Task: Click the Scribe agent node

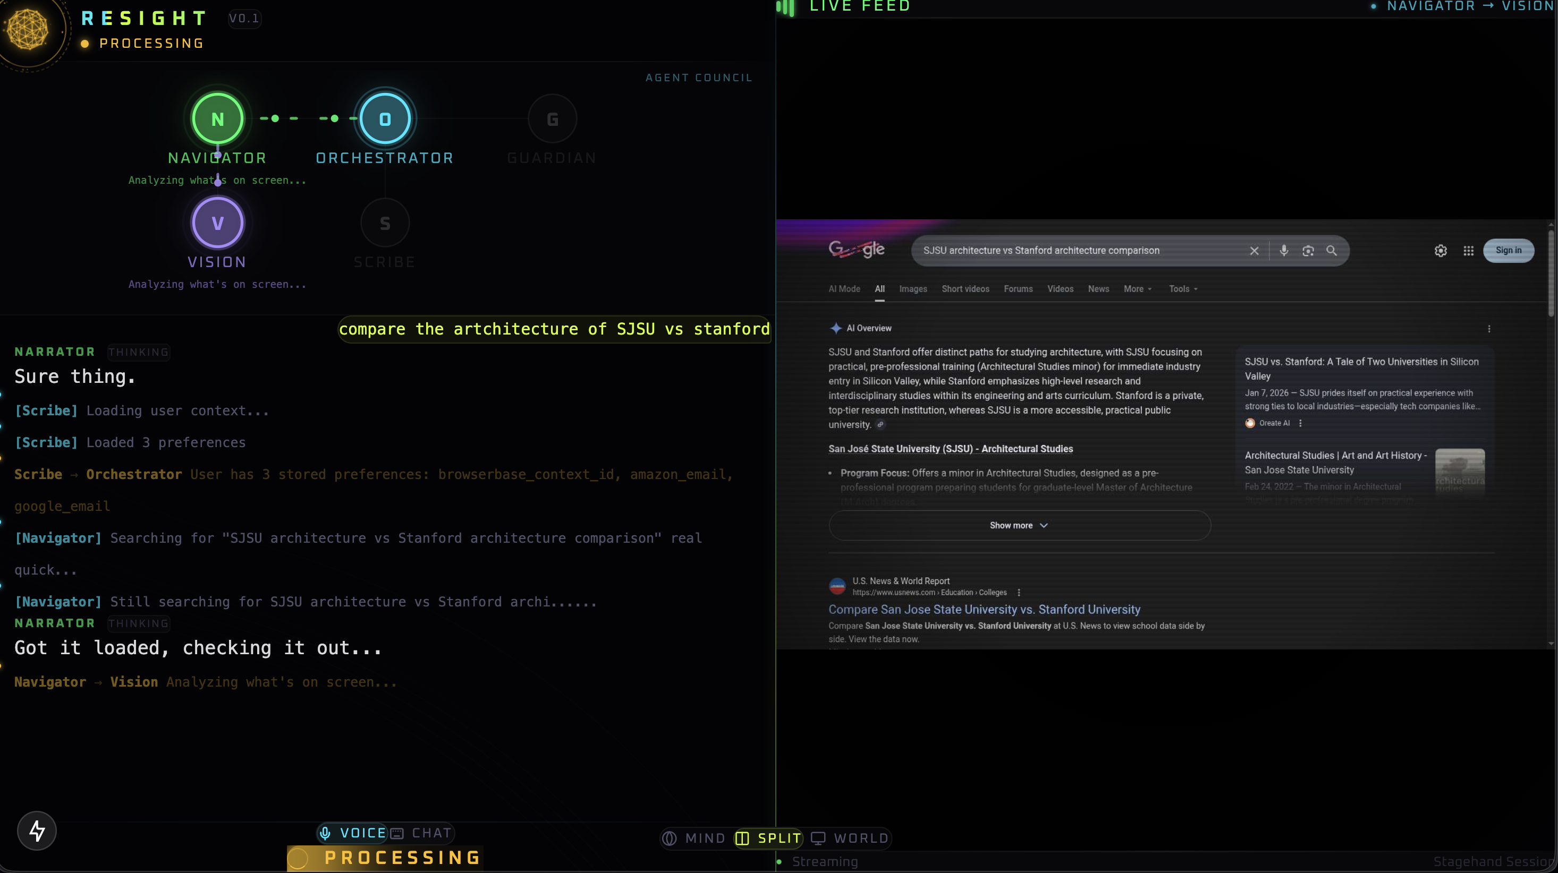Action: [385, 222]
